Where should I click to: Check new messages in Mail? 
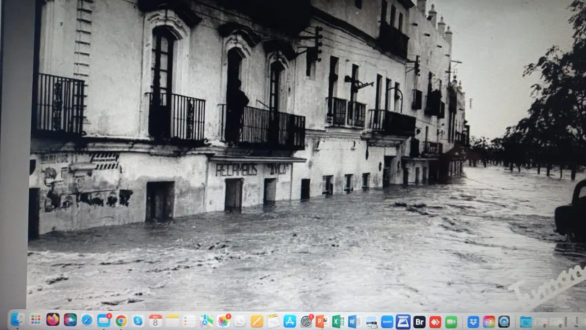click(x=104, y=321)
